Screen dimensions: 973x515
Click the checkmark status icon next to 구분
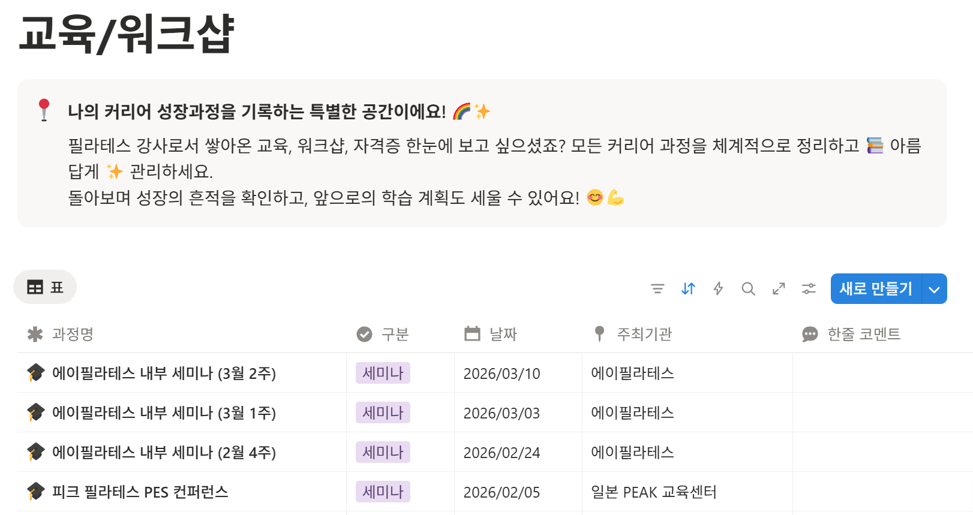tap(364, 334)
